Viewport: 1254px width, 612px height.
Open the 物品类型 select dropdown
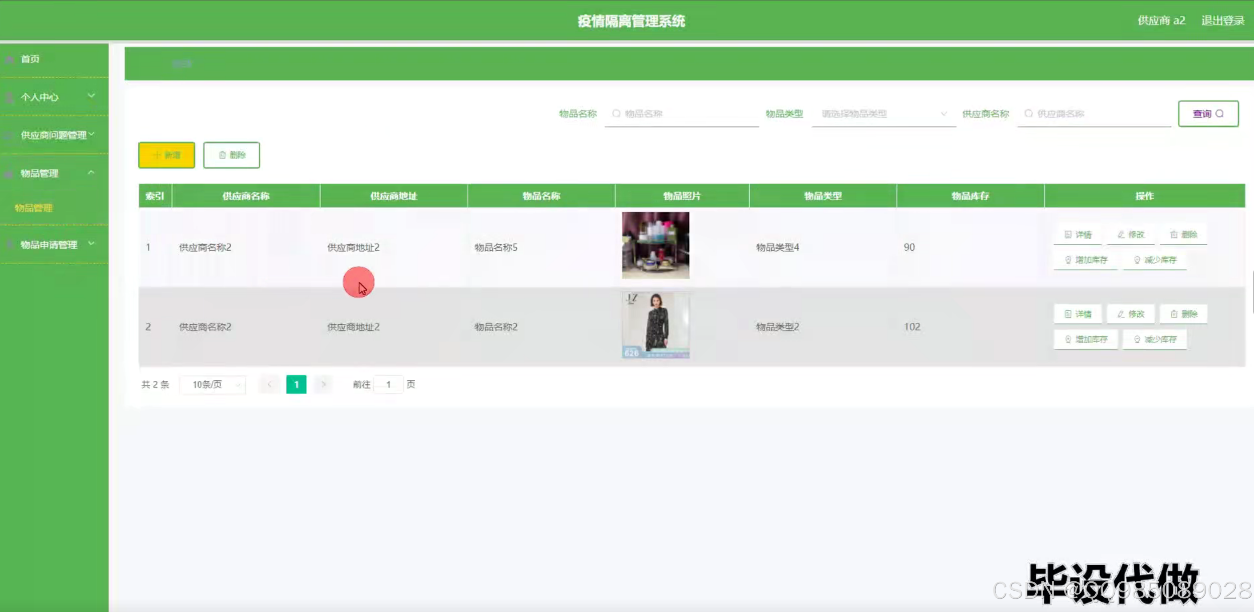(x=883, y=114)
